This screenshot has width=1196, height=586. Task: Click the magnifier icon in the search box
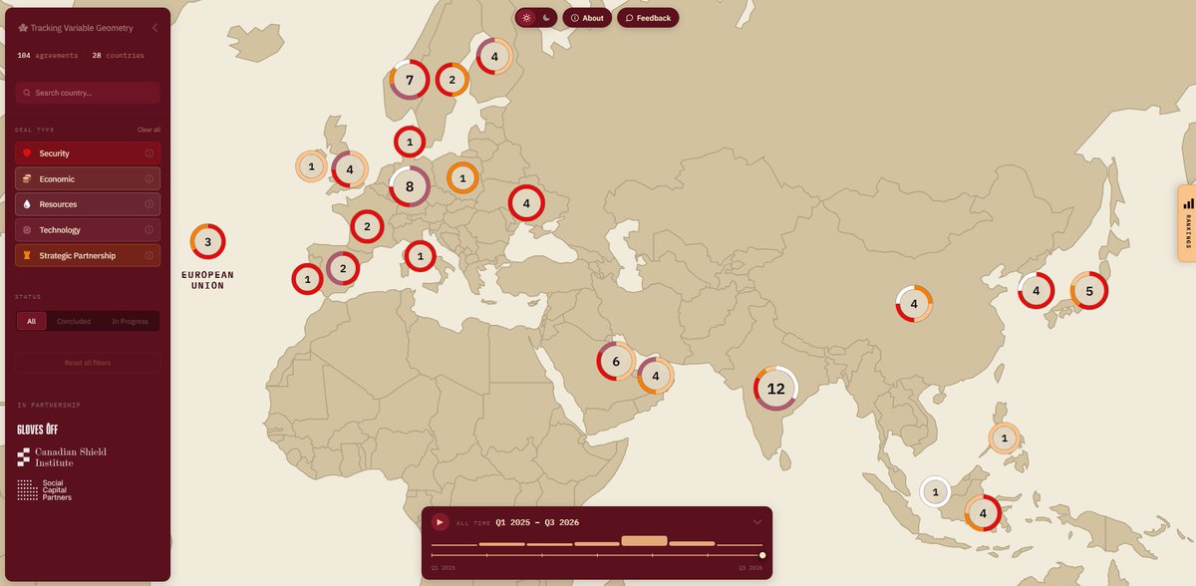(27, 93)
